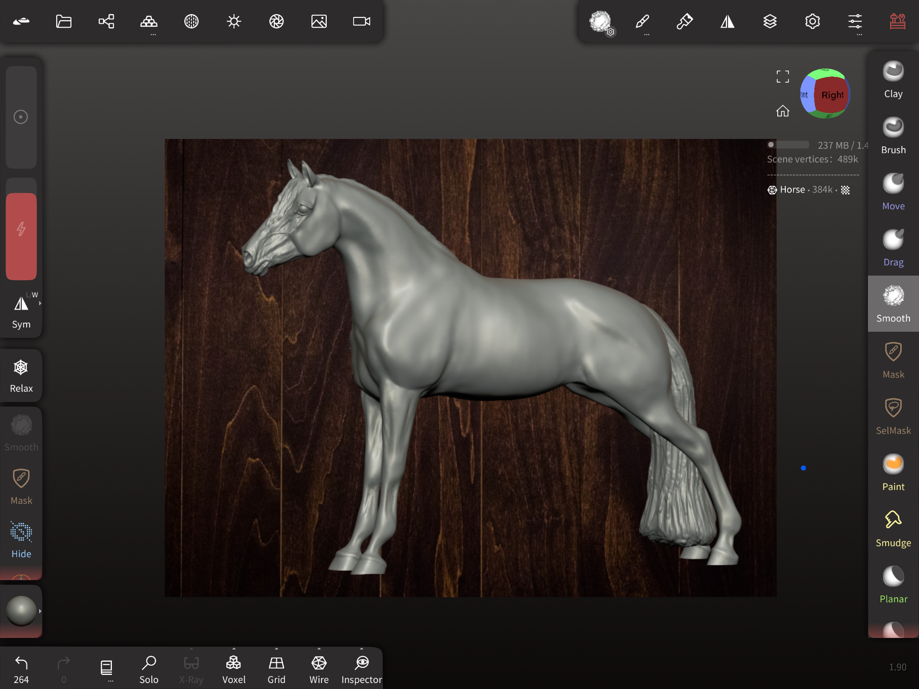Open the files folder menu

[x=64, y=21]
